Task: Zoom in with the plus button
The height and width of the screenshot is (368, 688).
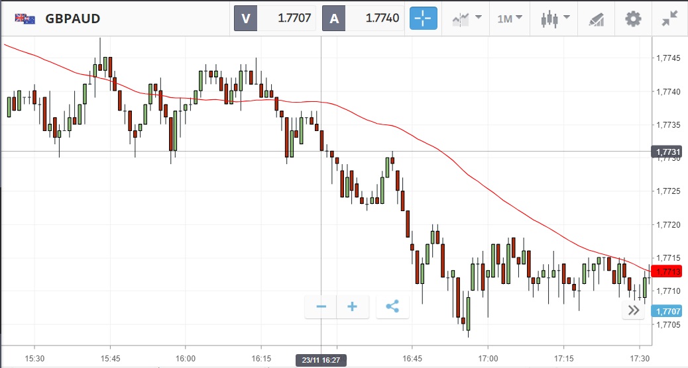Action: point(353,306)
